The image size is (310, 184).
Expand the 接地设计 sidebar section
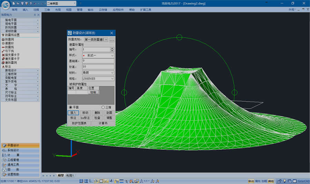tap(20, 70)
